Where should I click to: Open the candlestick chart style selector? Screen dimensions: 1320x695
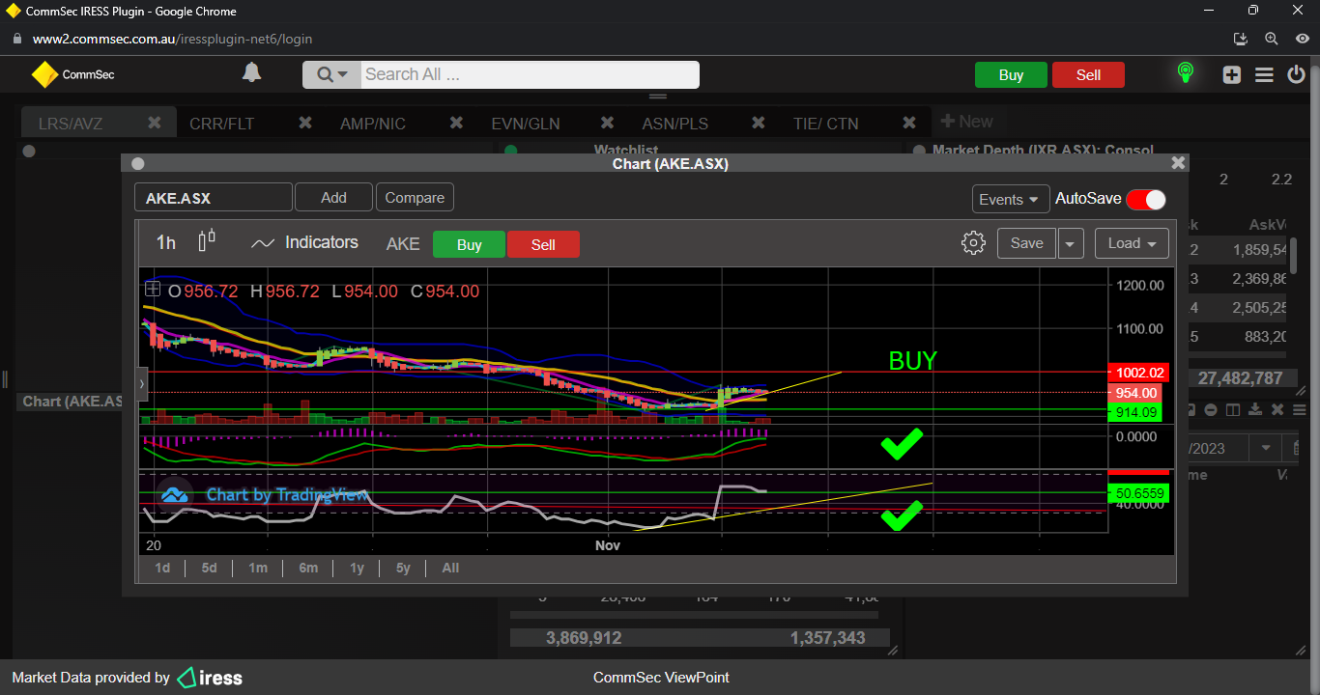click(x=207, y=240)
